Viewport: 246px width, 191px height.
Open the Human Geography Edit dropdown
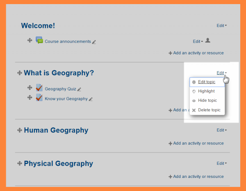[x=221, y=130]
